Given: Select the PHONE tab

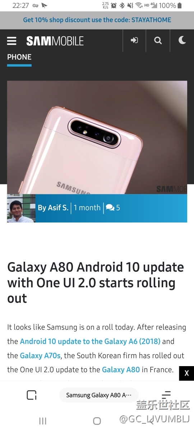Looking at the screenshot, I should tap(19, 57).
